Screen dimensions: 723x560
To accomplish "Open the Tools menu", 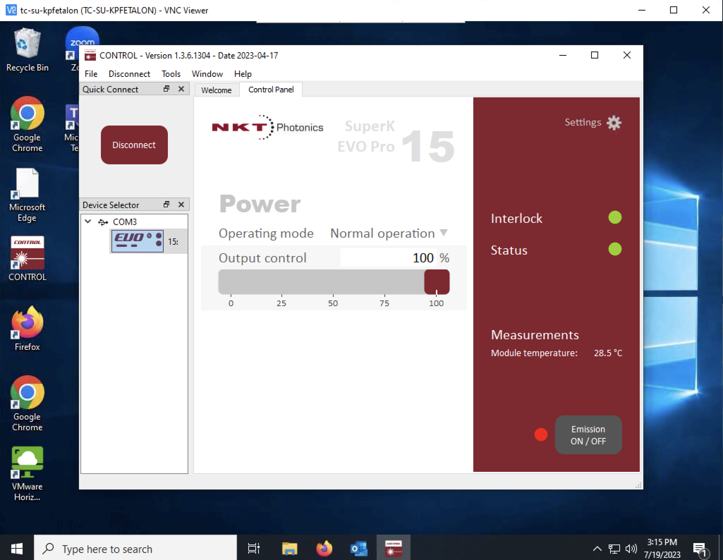I will point(171,74).
